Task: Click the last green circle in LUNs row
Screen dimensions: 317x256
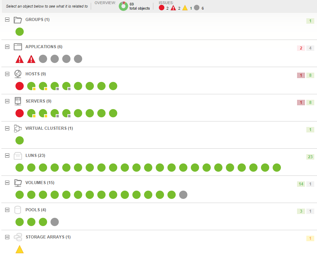Action: point(277,168)
